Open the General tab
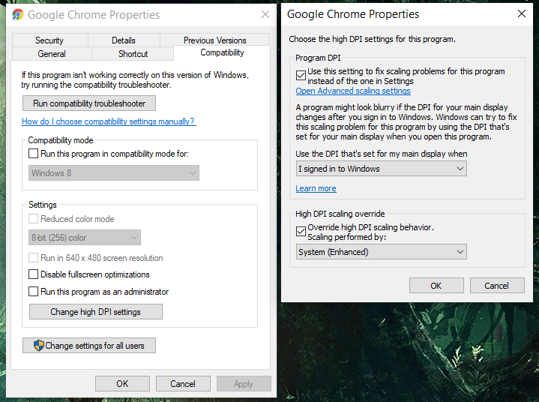The image size is (539, 402). coord(52,54)
